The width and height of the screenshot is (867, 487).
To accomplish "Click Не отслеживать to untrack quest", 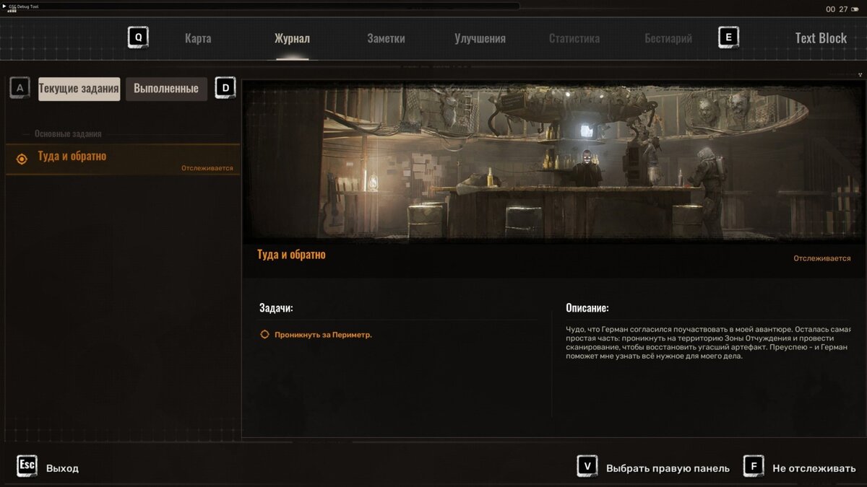I will point(814,468).
